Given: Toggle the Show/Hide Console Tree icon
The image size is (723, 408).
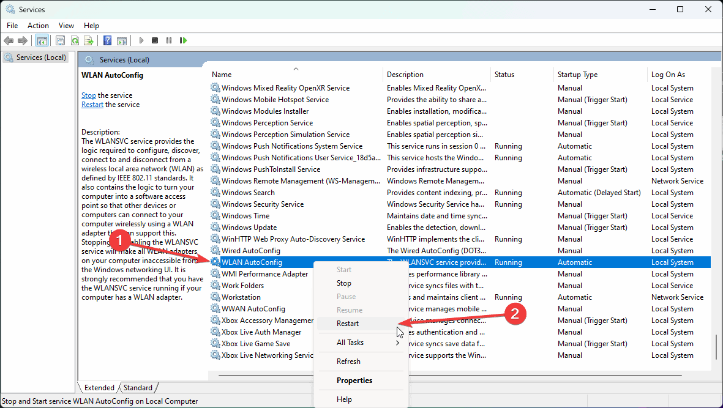Looking at the screenshot, I should (42, 40).
